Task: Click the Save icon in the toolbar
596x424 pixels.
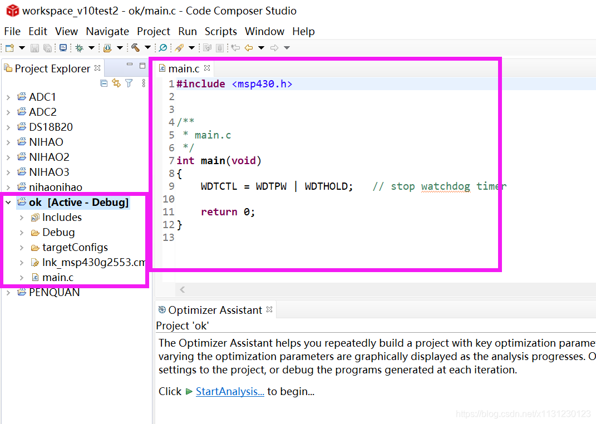Action: [35, 48]
